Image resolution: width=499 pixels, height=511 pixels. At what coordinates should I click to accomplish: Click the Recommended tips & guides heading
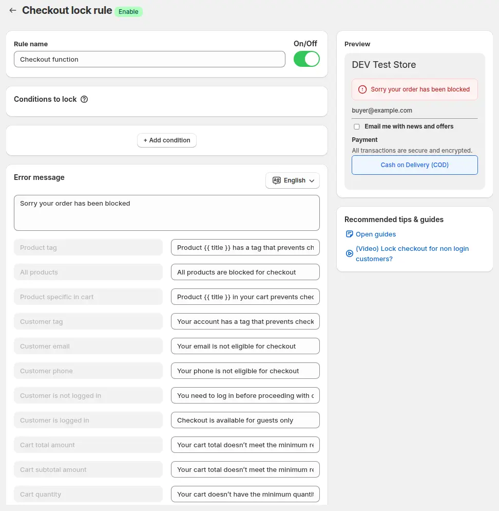[394, 220]
